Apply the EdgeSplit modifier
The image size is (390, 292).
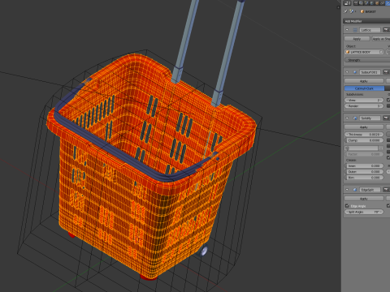(364, 199)
